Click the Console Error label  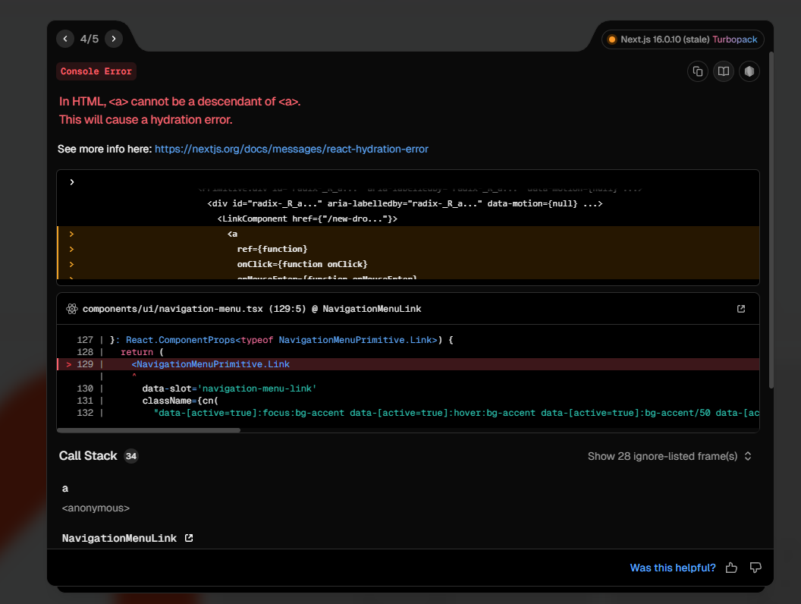pos(96,71)
